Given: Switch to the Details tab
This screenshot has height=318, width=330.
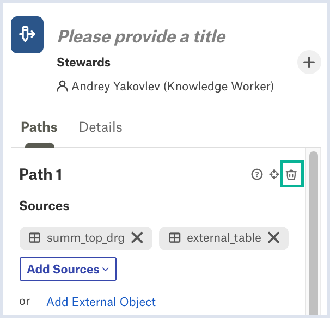Looking at the screenshot, I should click(101, 127).
